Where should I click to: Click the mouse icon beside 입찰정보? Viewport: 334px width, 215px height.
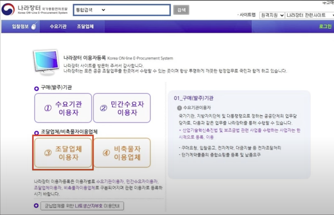pyautogui.click(x=34, y=27)
